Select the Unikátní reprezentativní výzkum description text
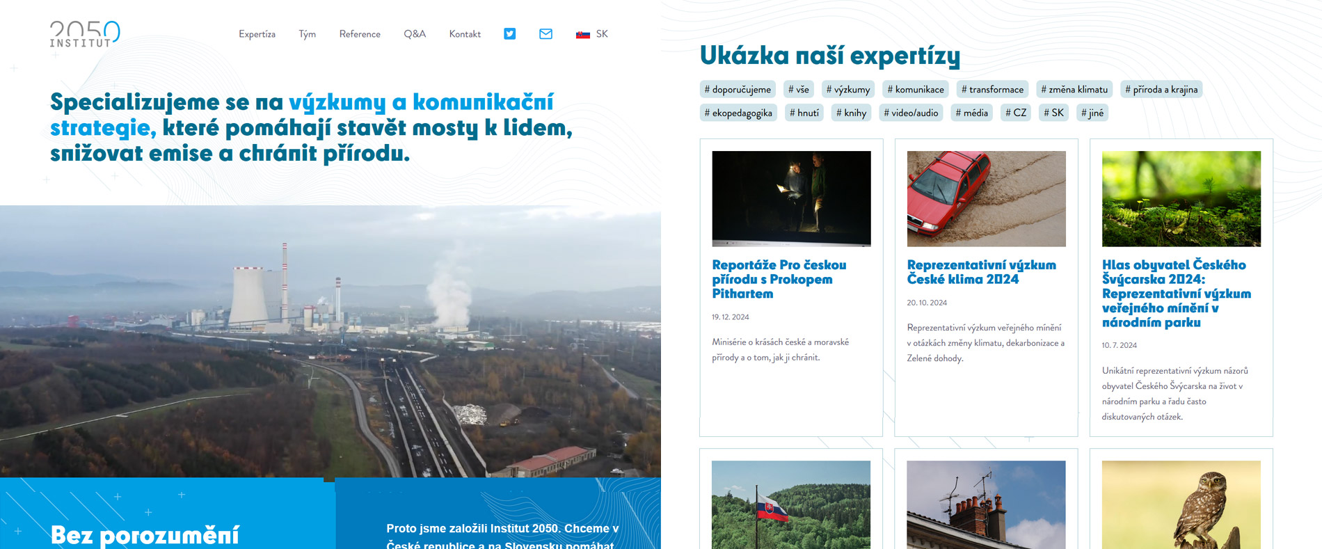Screen dimensions: 1322x549 point(1175,394)
